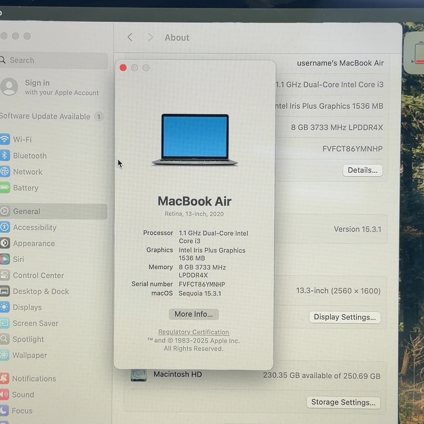Open the Regulatory Certification link

[194, 332]
